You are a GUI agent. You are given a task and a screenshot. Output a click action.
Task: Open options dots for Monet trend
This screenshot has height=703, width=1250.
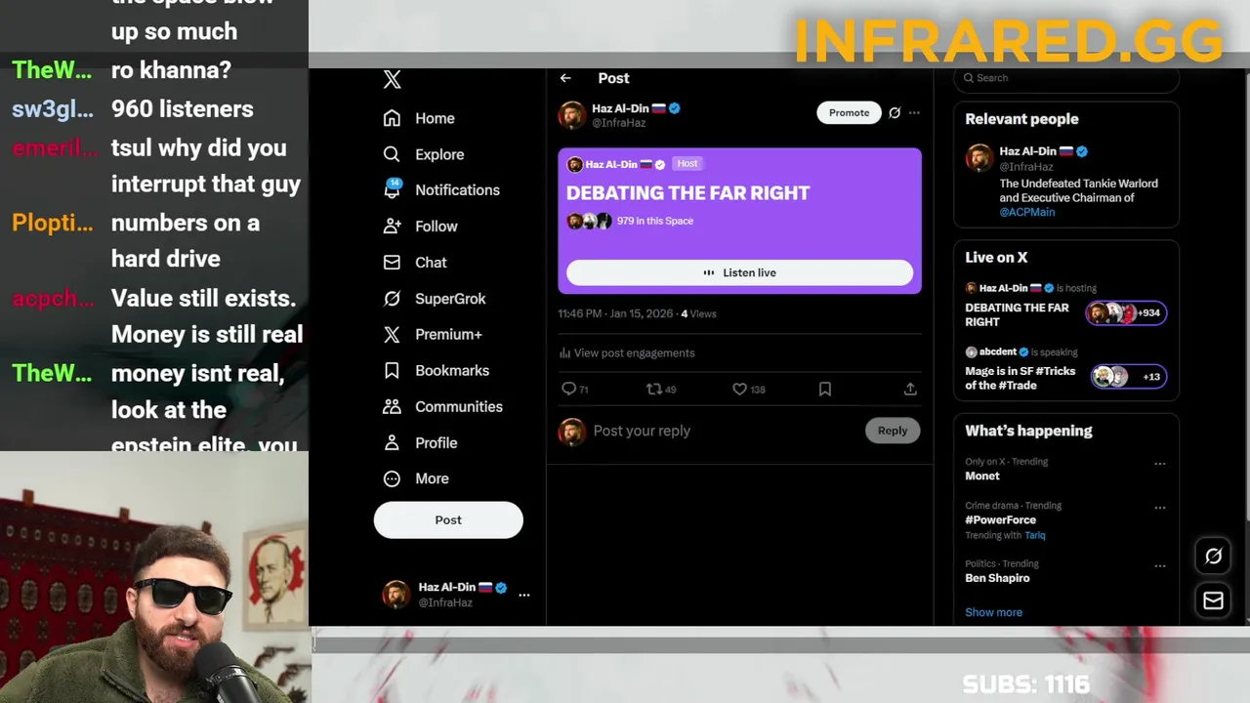(x=1160, y=464)
